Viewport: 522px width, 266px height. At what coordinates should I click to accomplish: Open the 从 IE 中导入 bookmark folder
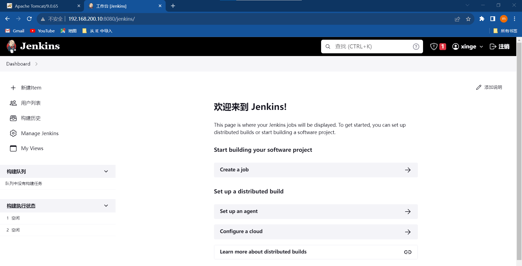pyautogui.click(x=97, y=31)
